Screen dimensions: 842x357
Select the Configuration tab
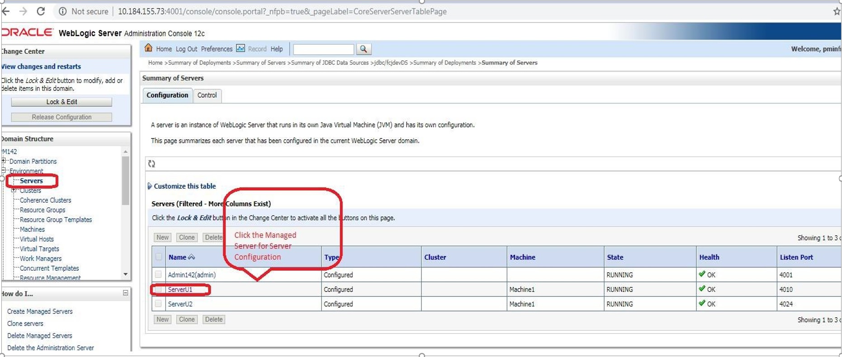pos(167,95)
